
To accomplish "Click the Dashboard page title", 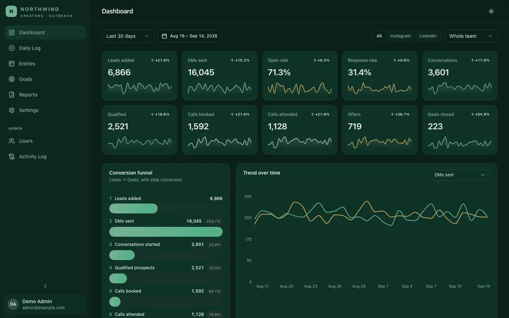I will tap(117, 11).
